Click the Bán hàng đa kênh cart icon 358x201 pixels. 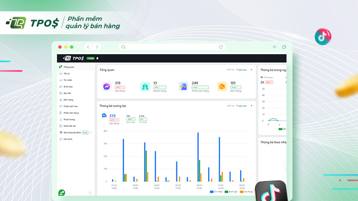coord(61,132)
